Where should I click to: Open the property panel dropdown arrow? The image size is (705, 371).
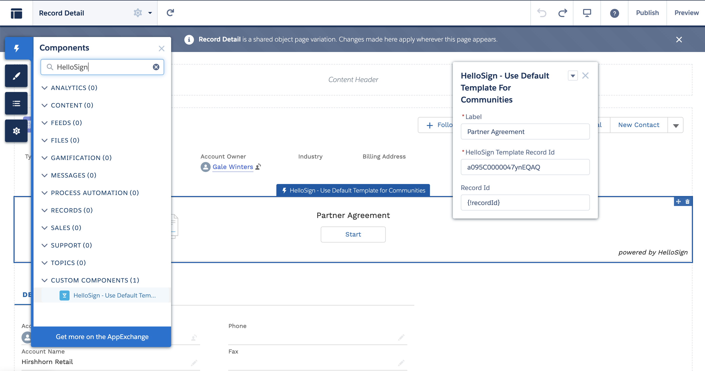tap(573, 76)
